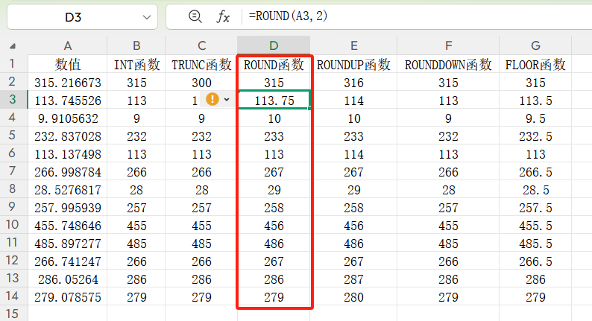The width and height of the screenshot is (592, 321).
Task: Select cell containing 113.137498
Action: point(68,154)
